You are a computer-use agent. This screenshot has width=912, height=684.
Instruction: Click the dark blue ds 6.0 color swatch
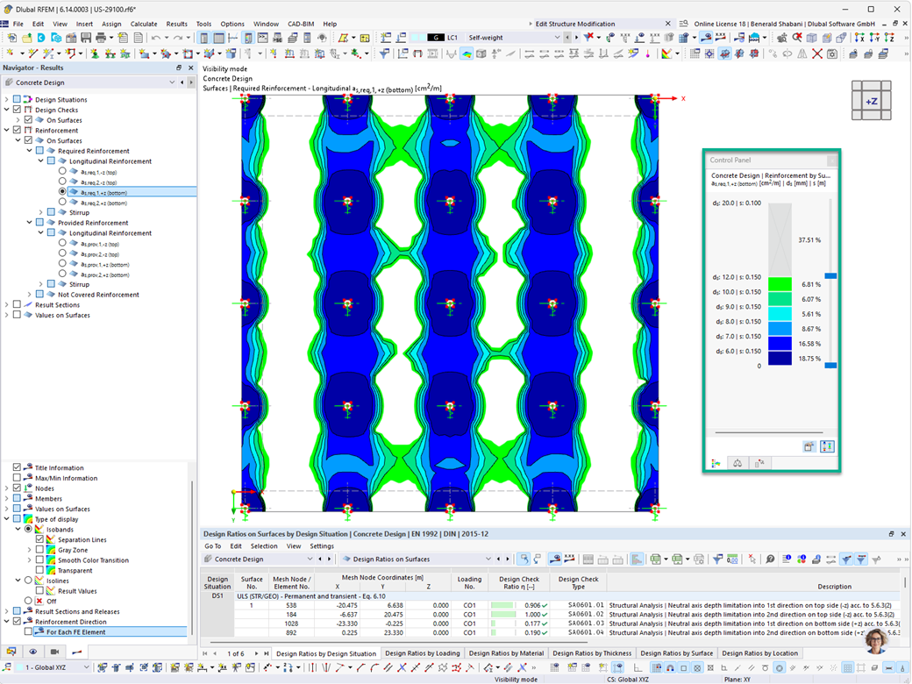780,359
